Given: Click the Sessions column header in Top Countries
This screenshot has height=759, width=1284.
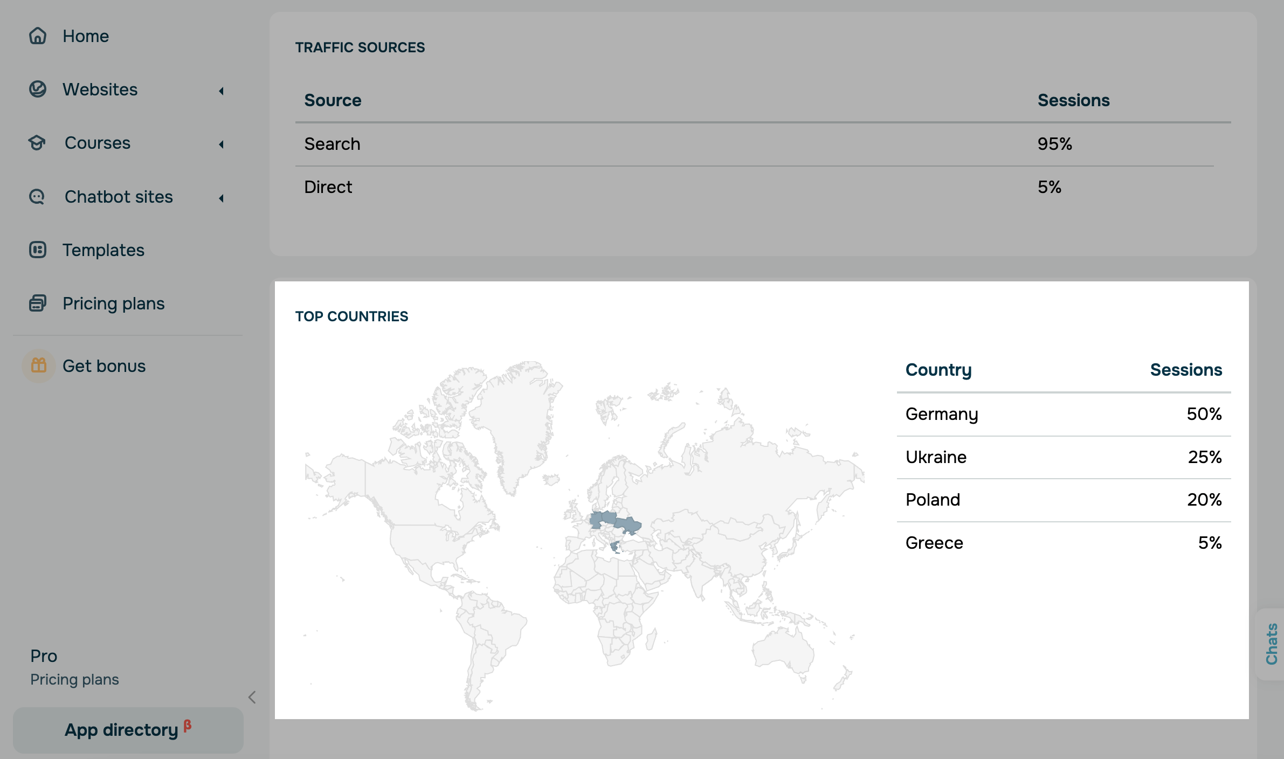Looking at the screenshot, I should [x=1185, y=370].
